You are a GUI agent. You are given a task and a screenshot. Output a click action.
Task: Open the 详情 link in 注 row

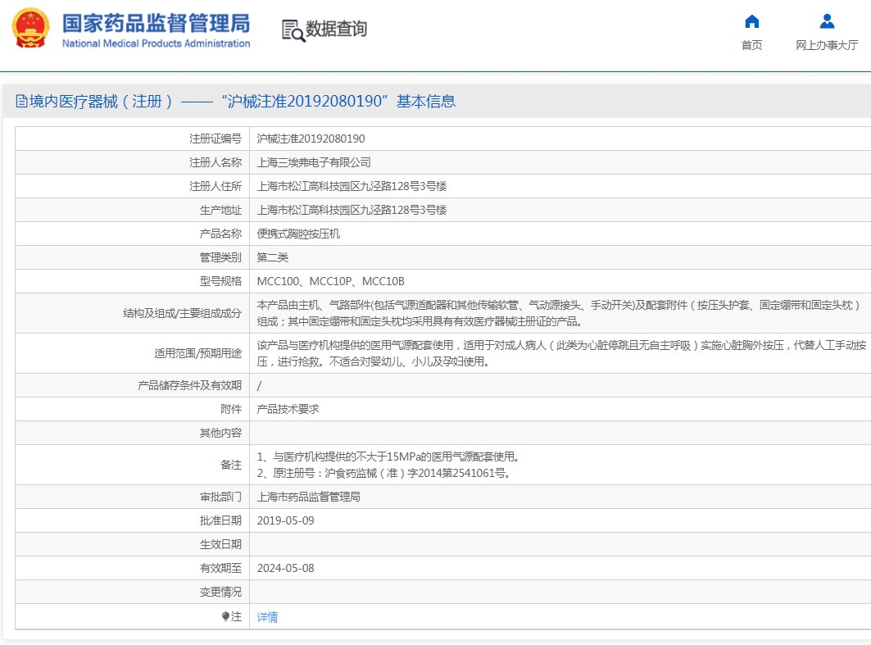(x=267, y=616)
